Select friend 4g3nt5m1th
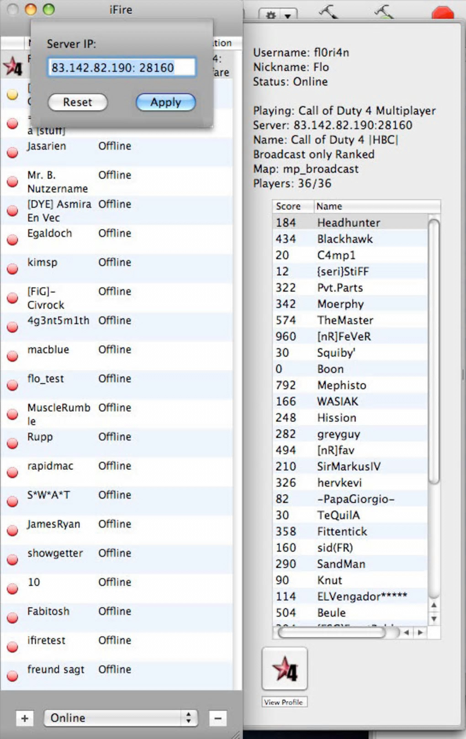Viewport: 466px width, 739px height. (x=116, y=327)
